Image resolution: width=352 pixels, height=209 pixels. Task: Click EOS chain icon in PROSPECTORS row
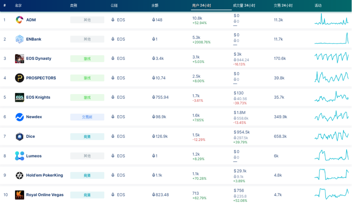(x=113, y=78)
